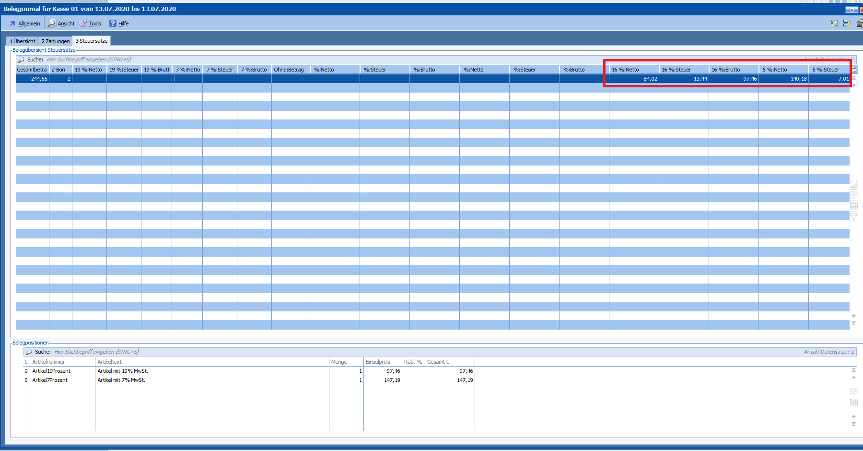Click the chart icon beside the tax grid
Viewport: 863px width, 451px height.
[x=853, y=185]
